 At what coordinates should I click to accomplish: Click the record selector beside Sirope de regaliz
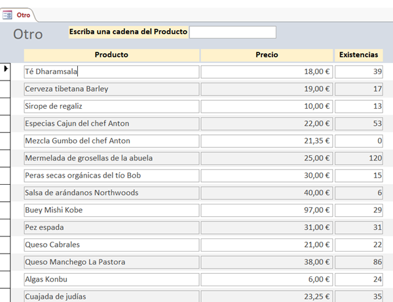[x=6, y=106]
